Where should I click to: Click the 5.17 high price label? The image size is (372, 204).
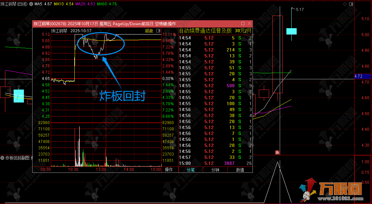tap(300, 10)
